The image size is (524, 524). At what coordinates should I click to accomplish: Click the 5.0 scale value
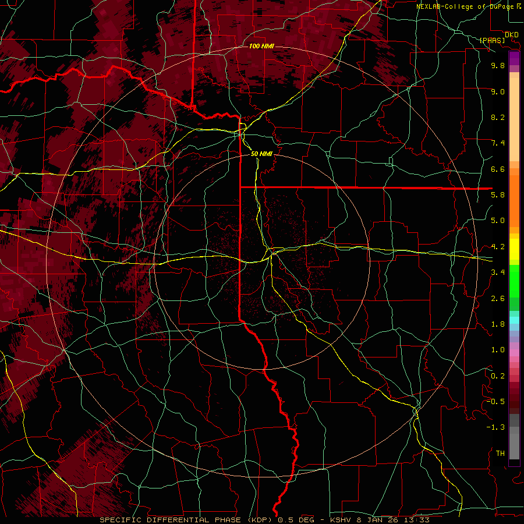click(497, 221)
